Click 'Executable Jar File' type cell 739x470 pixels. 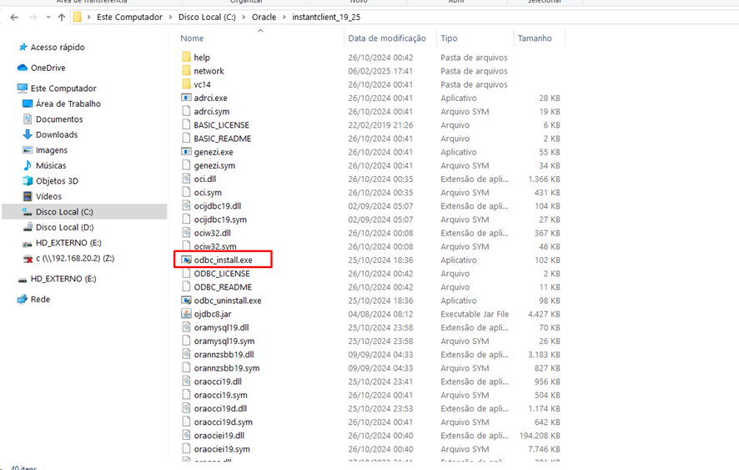475,314
